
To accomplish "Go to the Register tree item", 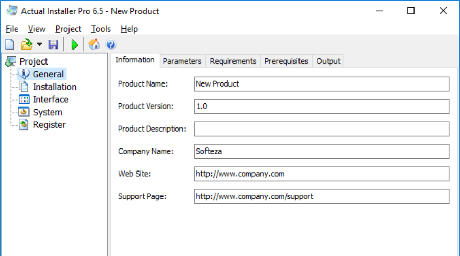I will point(49,125).
